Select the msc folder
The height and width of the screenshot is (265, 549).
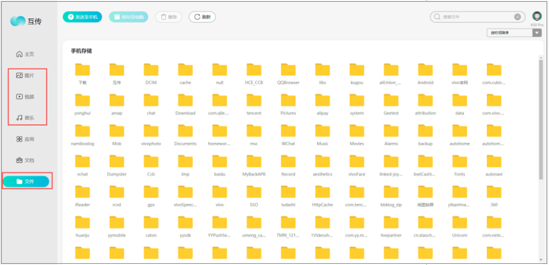(254, 134)
